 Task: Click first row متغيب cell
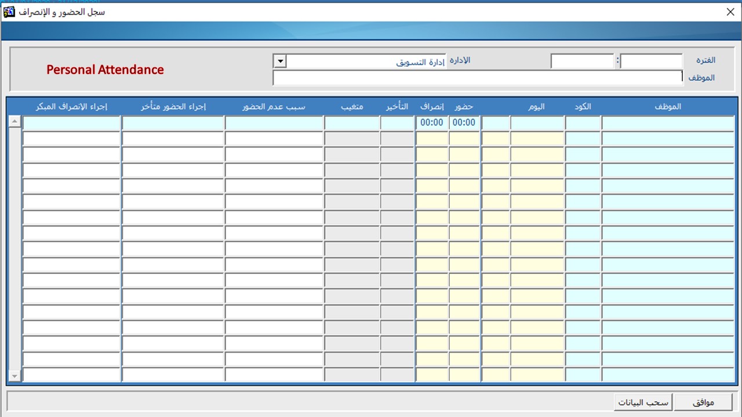pyautogui.click(x=352, y=123)
